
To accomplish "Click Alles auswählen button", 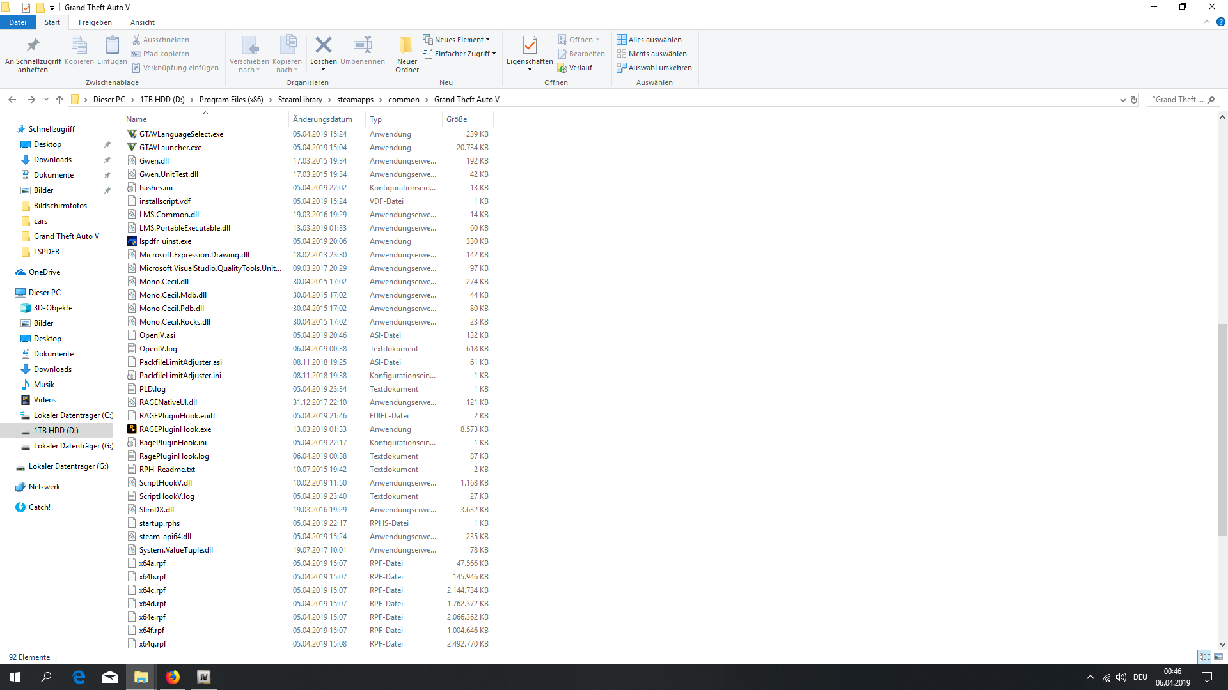I will [x=649, y=40].
